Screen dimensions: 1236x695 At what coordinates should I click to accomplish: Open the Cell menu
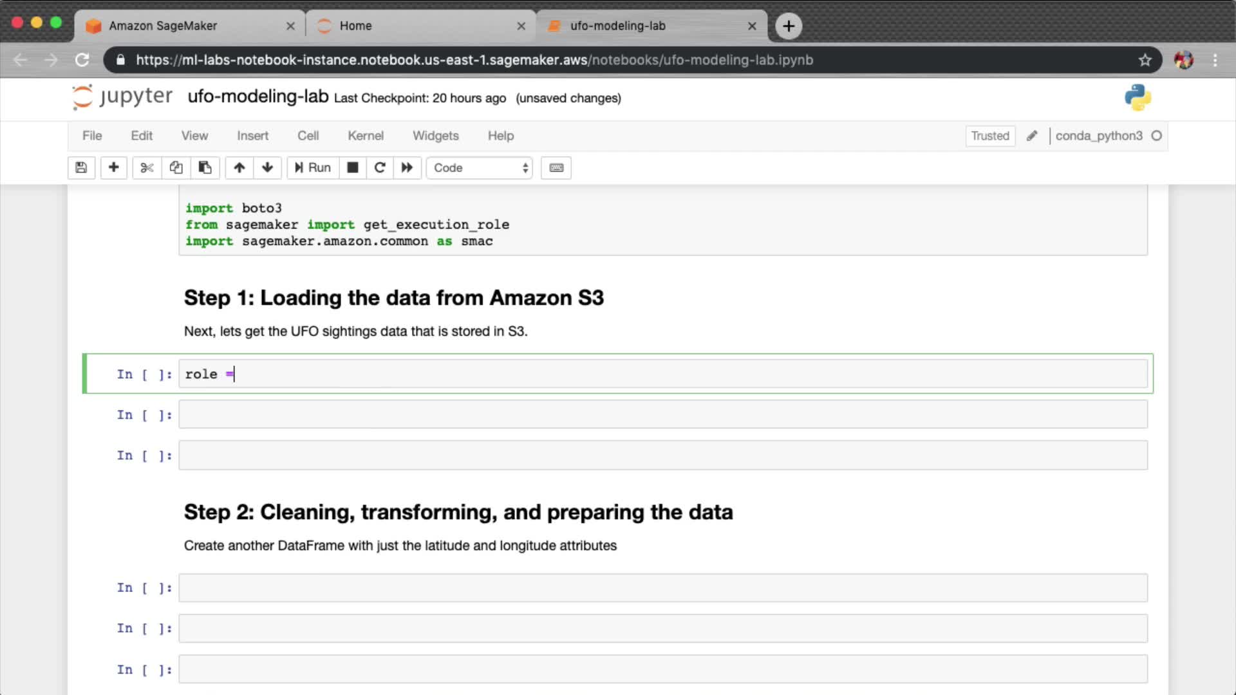click(308, 136)
